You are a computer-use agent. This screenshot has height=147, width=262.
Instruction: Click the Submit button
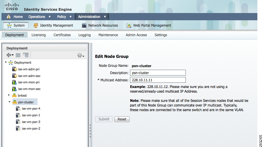point(104,119)
